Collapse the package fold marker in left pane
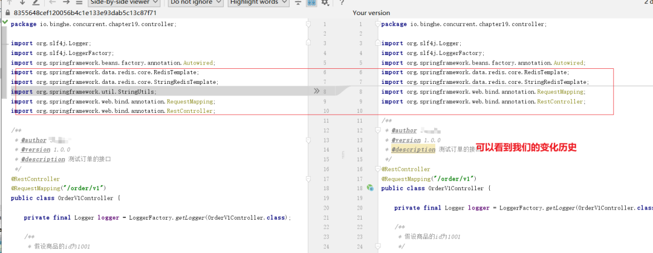 coord(308,25)
